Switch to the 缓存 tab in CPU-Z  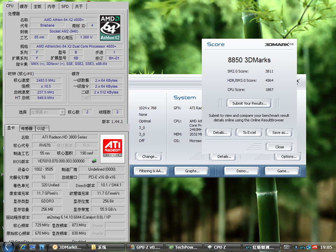point(24,7)
